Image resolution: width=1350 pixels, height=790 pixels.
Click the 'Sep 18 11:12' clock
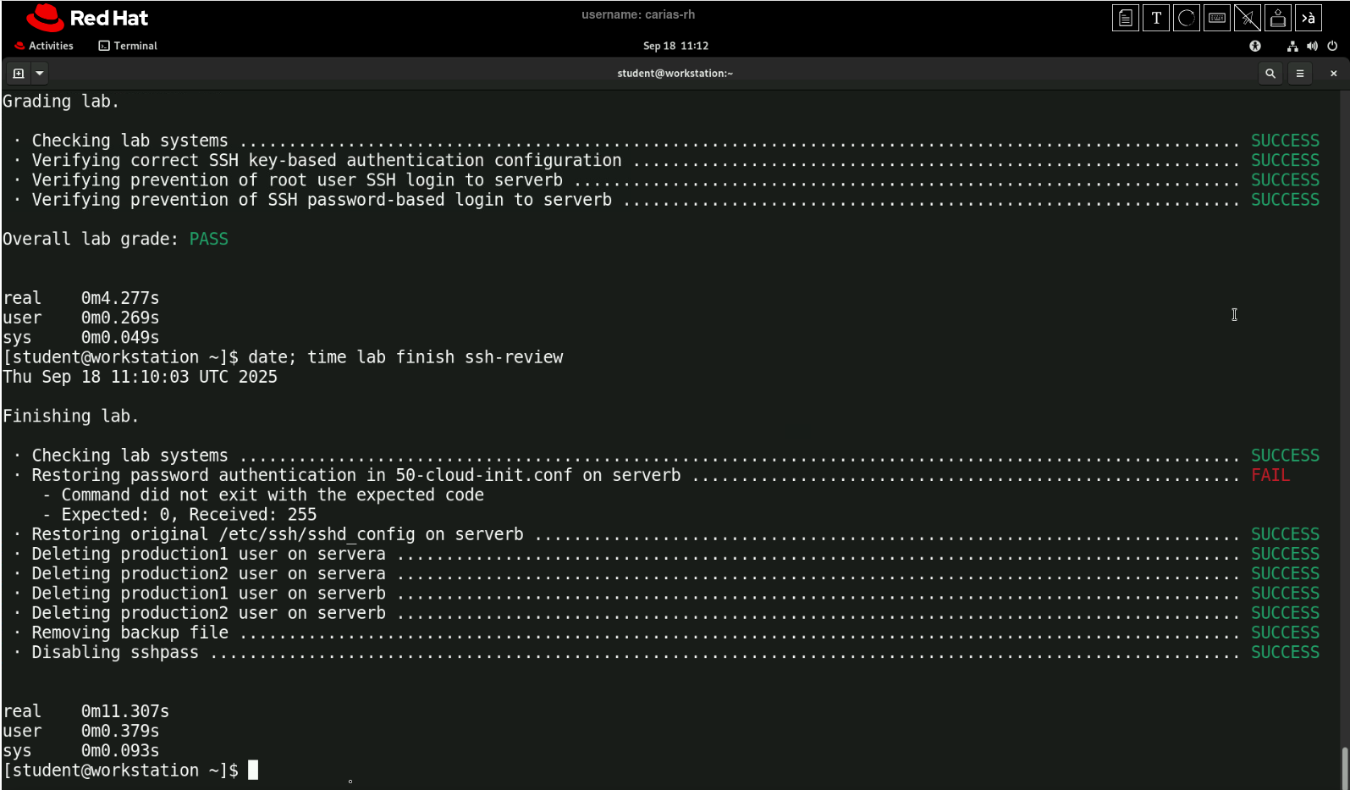point(675,46)
